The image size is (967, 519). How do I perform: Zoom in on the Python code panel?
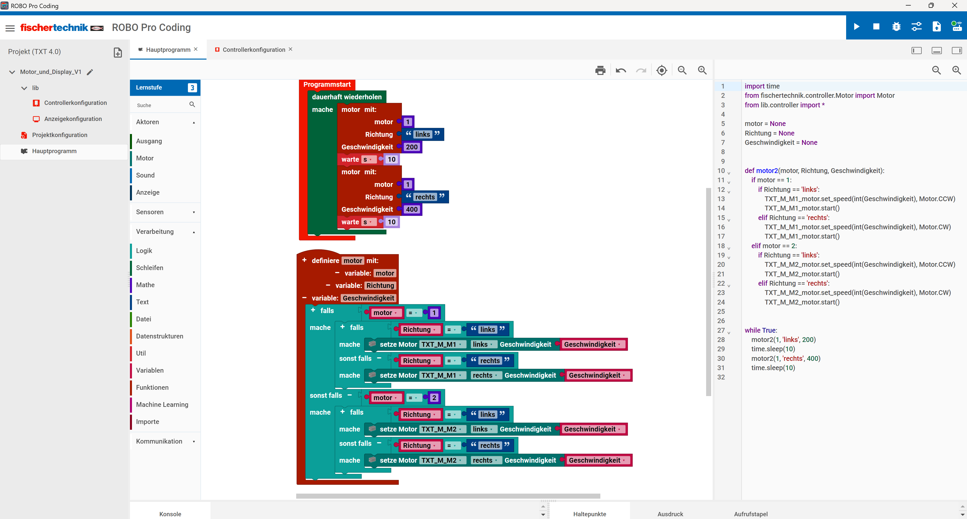tap(956, 70)
